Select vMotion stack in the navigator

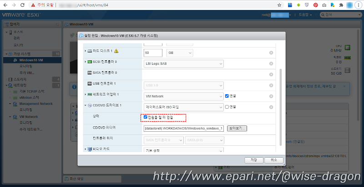(29, 97)
